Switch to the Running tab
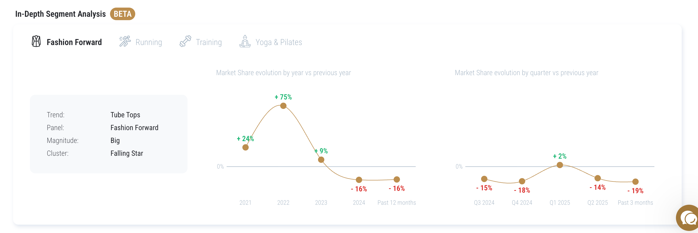The image size is (698, 233). [148, 42]
